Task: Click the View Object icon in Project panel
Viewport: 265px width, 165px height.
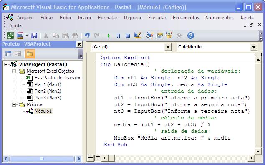Action: click(18, 54)
